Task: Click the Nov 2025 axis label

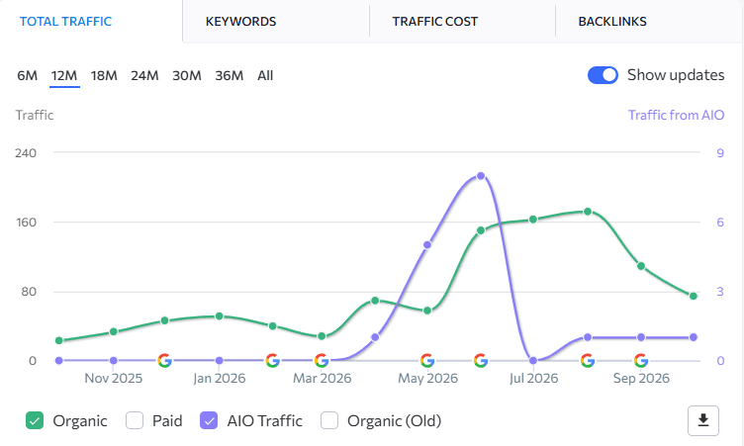Action: click(x=114, y=378)
